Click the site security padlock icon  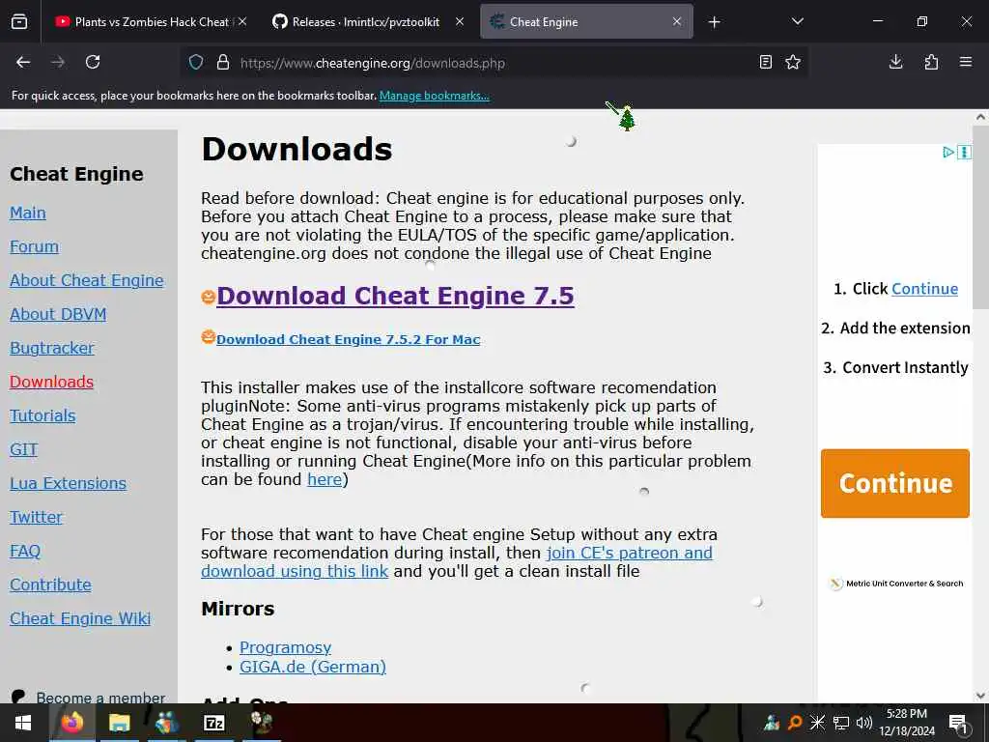[x=223, y=63]
